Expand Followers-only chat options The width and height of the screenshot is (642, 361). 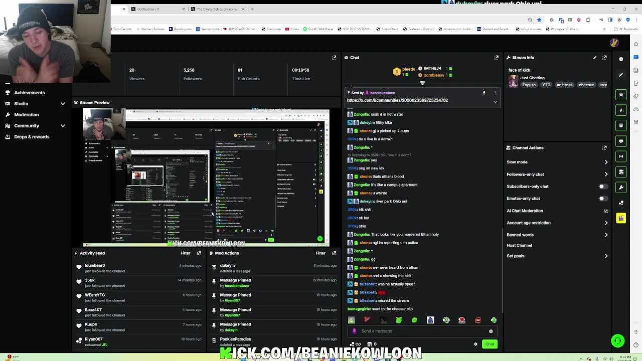click(606, 174)
